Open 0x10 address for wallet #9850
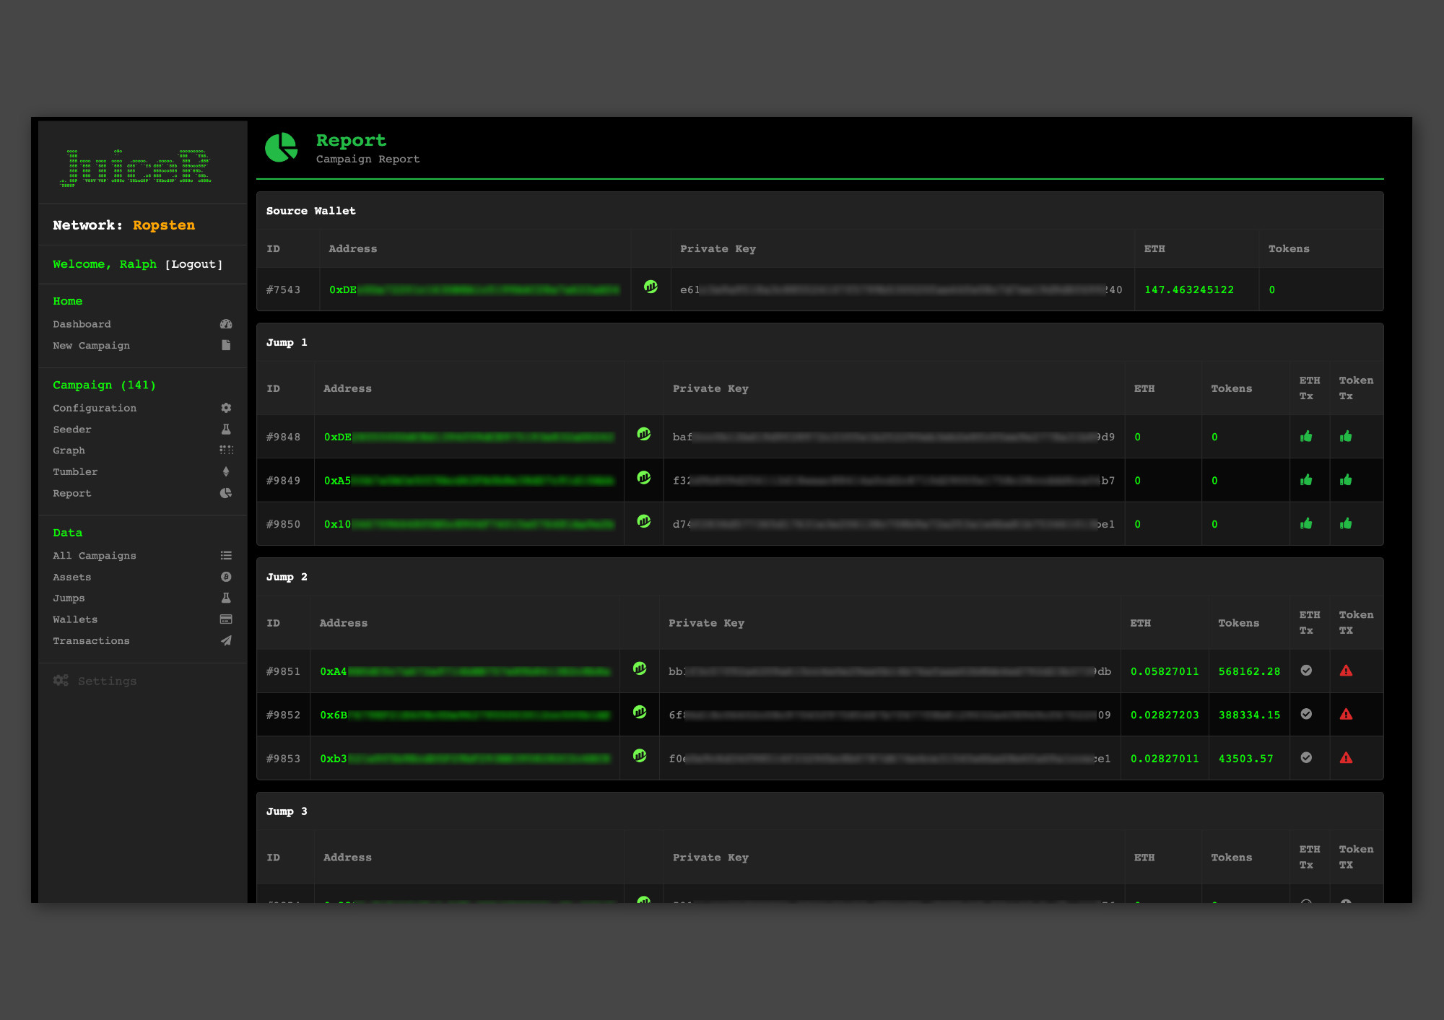This screenshot has height=1020, width=1444. coord(469,525)
